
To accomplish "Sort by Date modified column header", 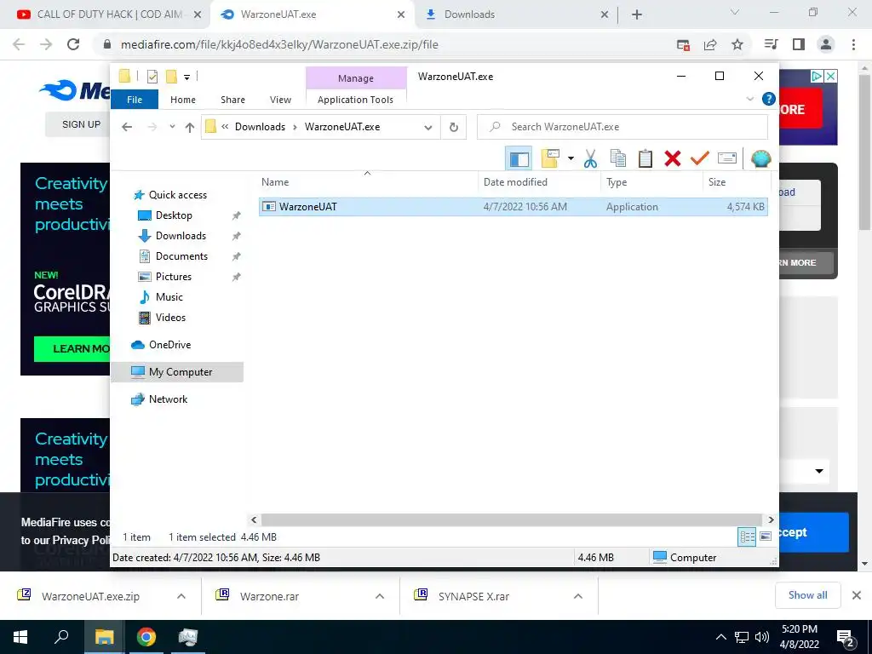I will [x=538, y=182].
